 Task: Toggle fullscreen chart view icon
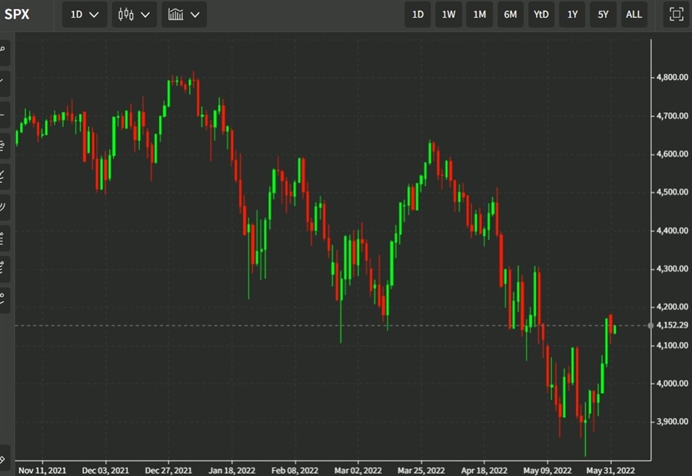[x=676, y=15]
